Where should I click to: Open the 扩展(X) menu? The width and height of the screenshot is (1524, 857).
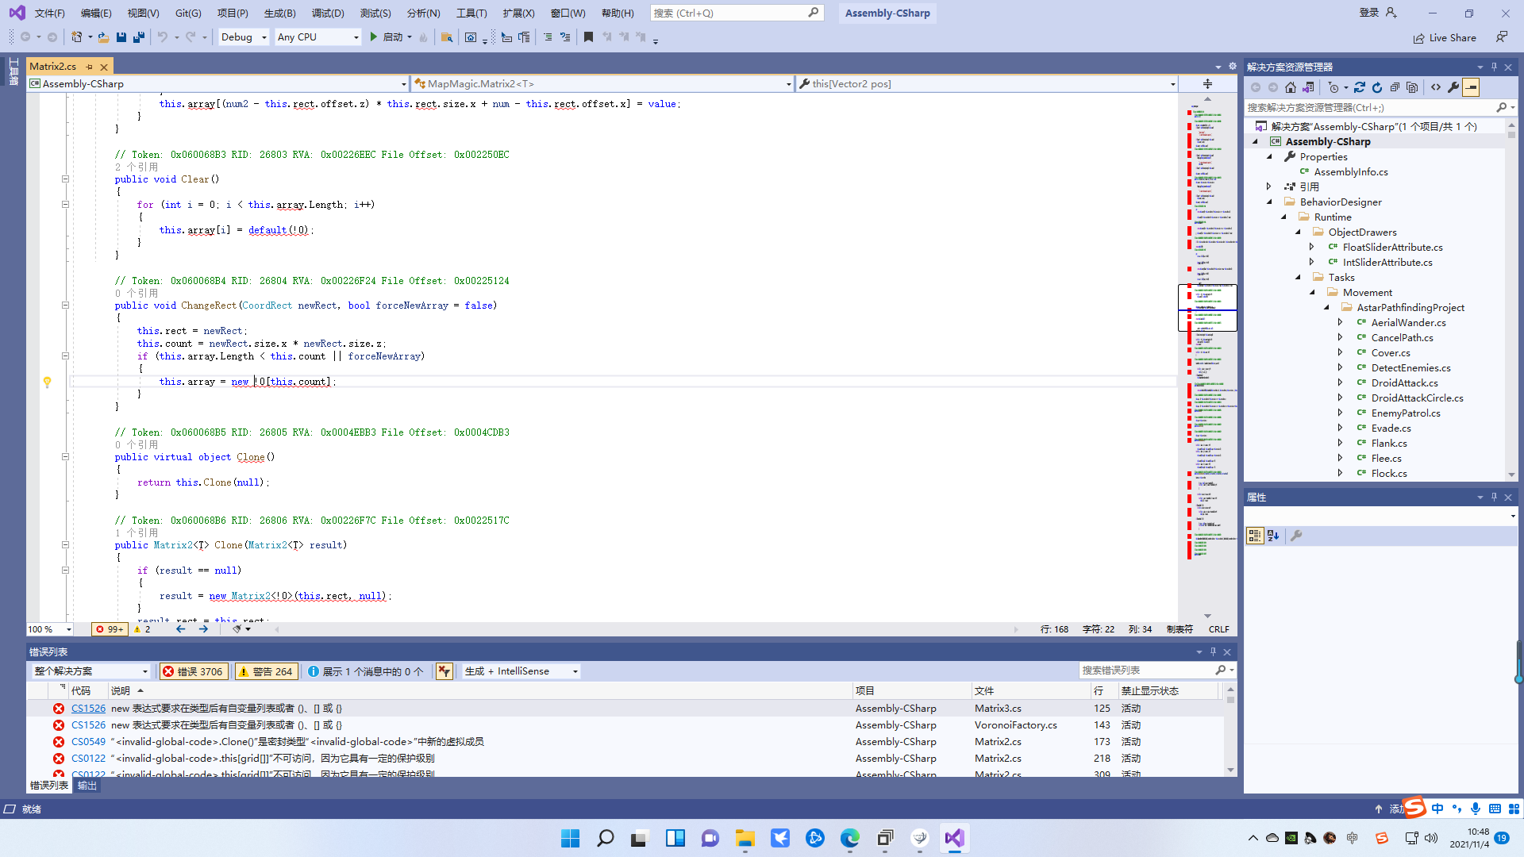click(518, 13)
